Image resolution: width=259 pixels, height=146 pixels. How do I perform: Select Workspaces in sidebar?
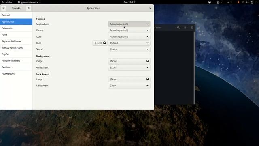[x=16, y=74]
